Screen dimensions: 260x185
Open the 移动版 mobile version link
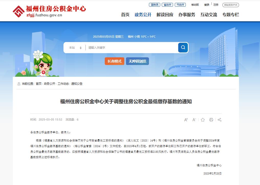(195, 5)
